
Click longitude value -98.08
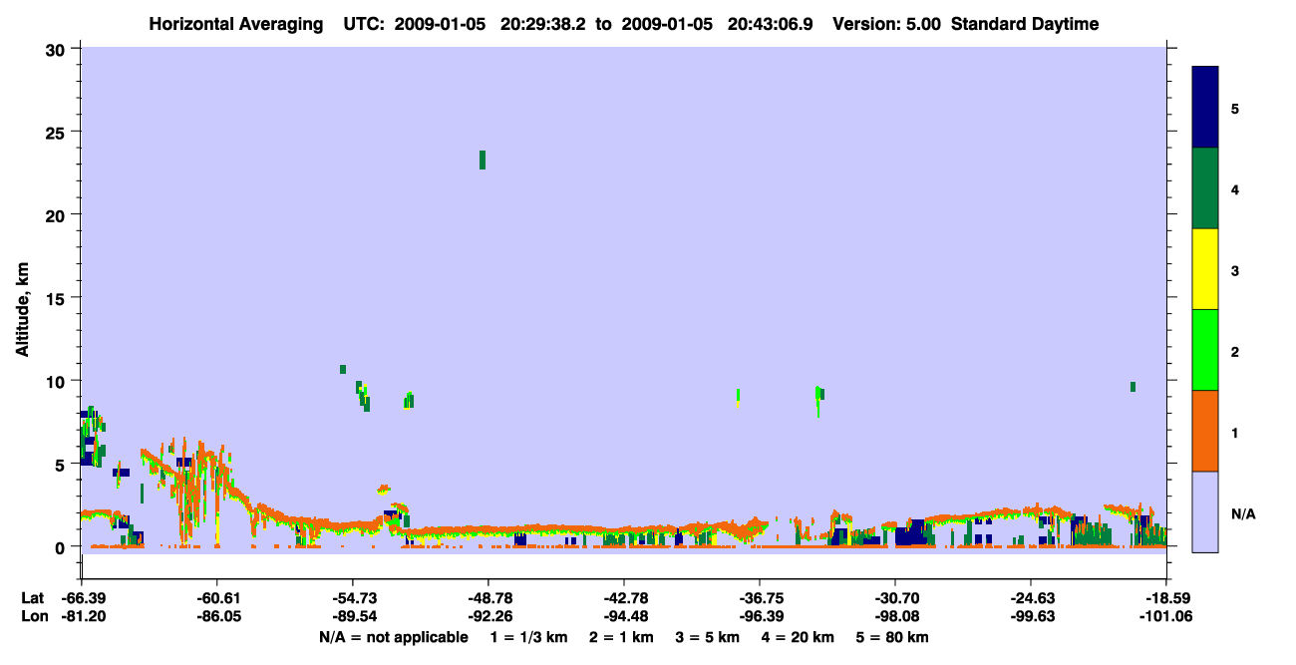[895, 616]
